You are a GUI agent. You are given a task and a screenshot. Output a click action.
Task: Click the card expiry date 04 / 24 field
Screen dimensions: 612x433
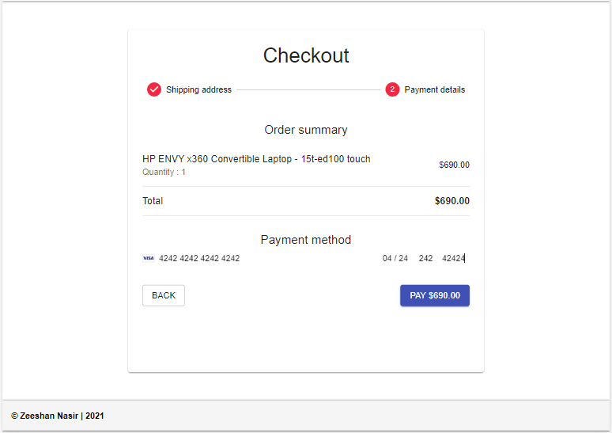coord(395,258)
